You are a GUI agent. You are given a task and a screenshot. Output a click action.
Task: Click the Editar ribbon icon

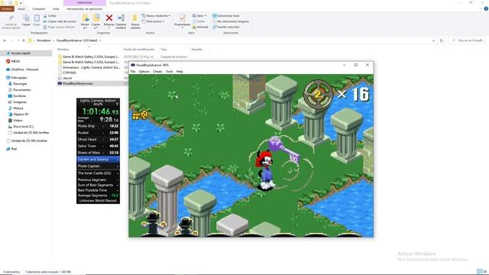tap(199, 21)
